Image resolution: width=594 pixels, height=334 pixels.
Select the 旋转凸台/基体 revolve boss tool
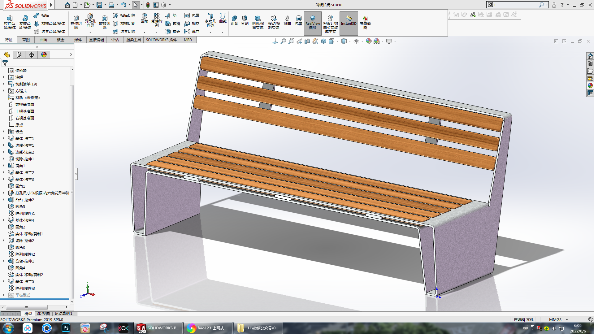(x=25, y=22)
